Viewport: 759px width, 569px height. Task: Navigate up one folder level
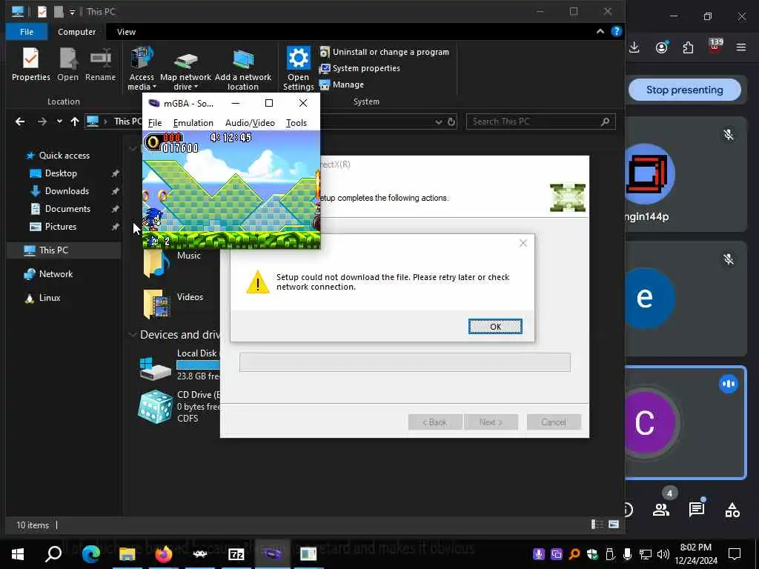75,122
